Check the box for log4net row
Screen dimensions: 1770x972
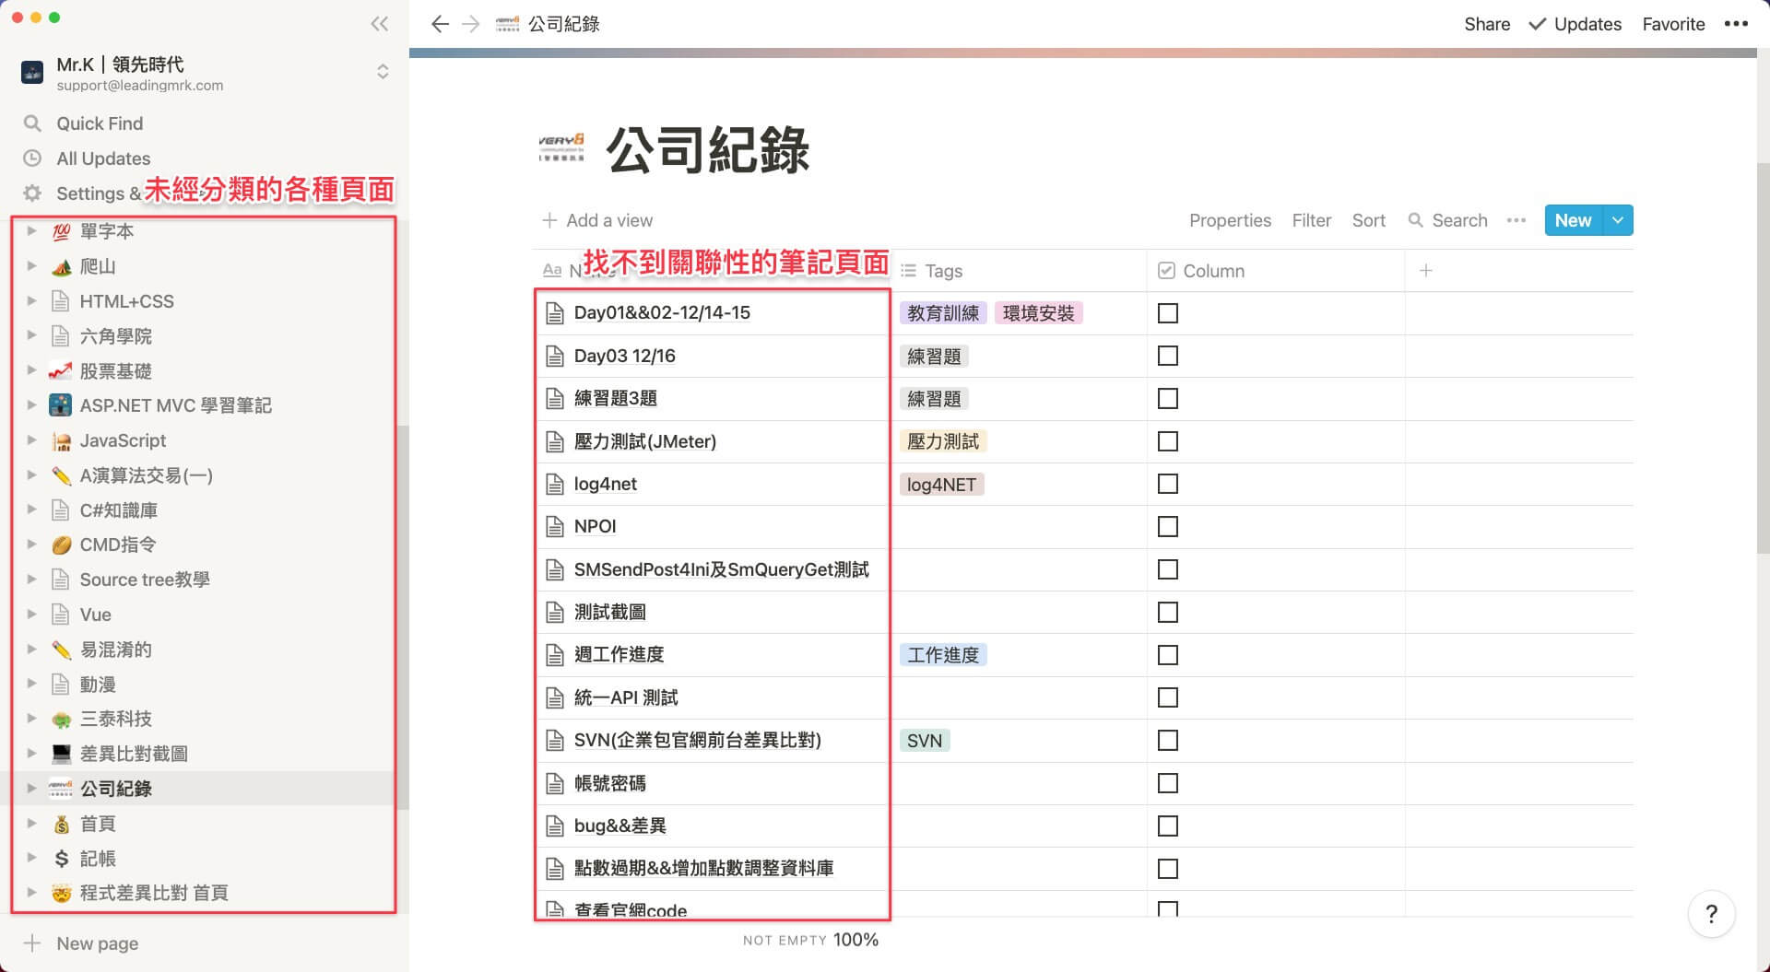pos(1167,484)
